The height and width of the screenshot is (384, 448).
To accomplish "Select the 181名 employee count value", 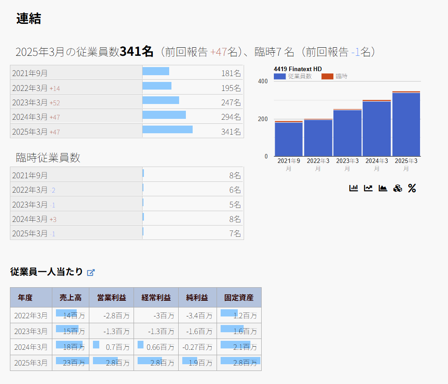I will click(231, 73).
